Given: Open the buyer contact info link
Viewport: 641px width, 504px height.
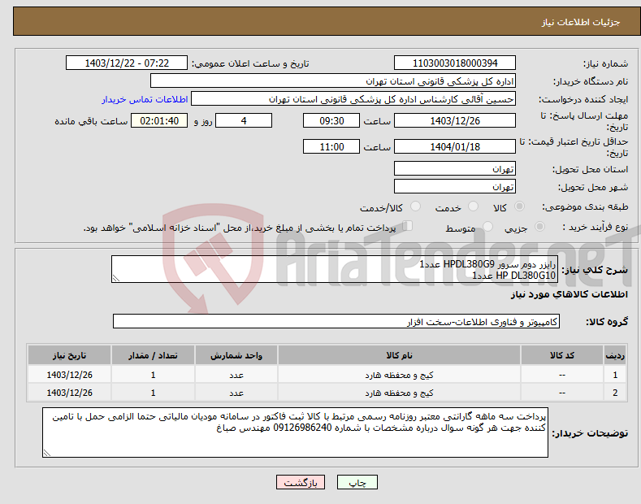Looking at the screenshot, I should pyautogui.click(x=145, y=99).
